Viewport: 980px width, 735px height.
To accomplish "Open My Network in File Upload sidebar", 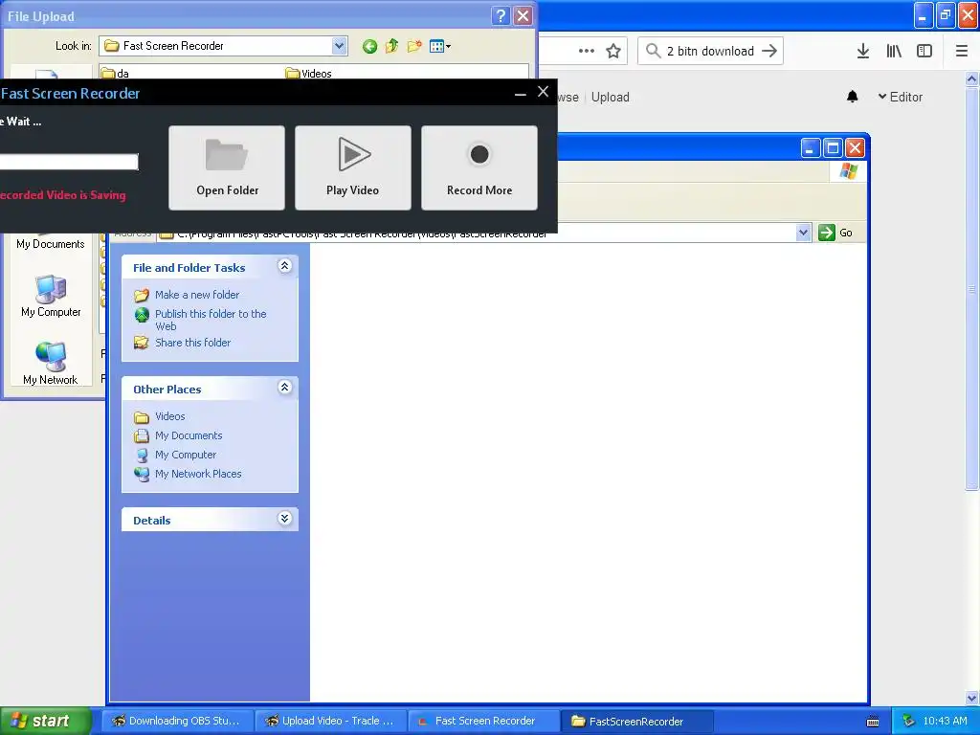I will tap(51, 364).
